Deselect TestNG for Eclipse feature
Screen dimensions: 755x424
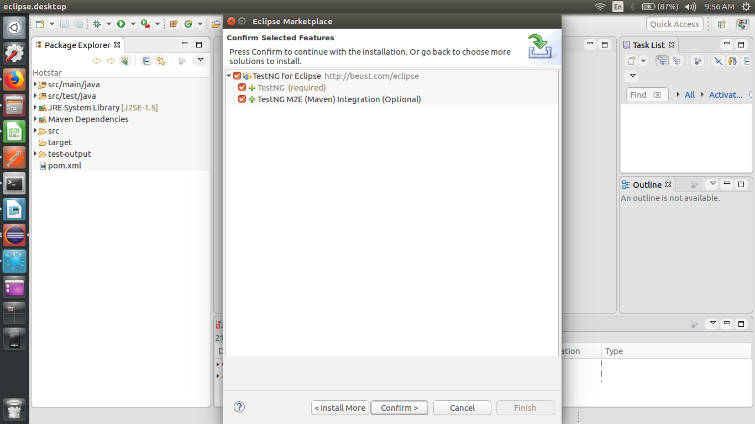(237, 76)
